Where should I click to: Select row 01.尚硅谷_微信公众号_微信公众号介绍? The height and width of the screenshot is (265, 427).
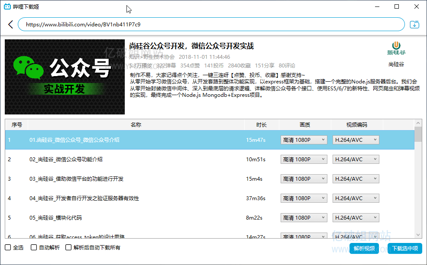point(210,140)
